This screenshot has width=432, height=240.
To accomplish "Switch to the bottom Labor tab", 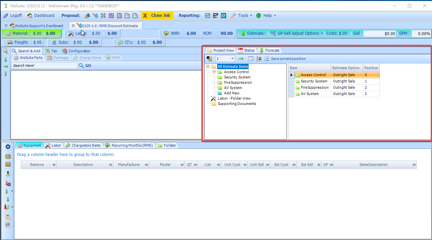I will (x=53, y=145).
